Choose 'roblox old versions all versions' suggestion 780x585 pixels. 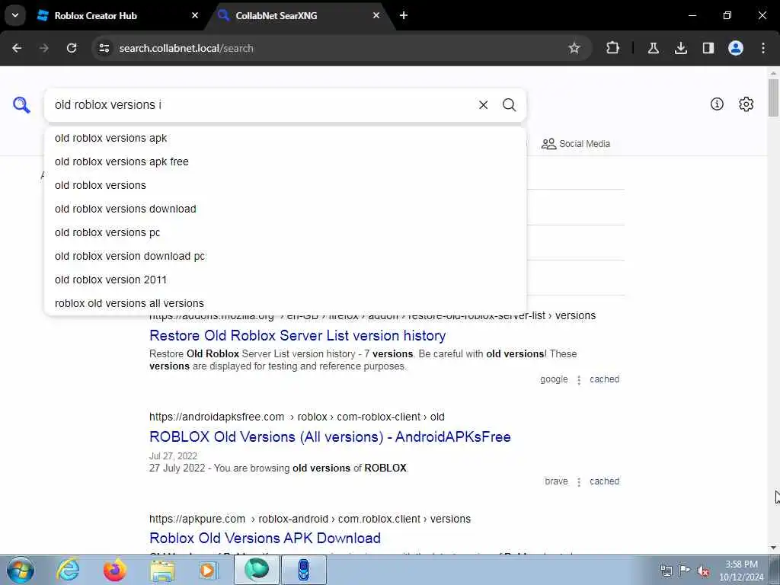pyautogui.click(x=286, y=303)
